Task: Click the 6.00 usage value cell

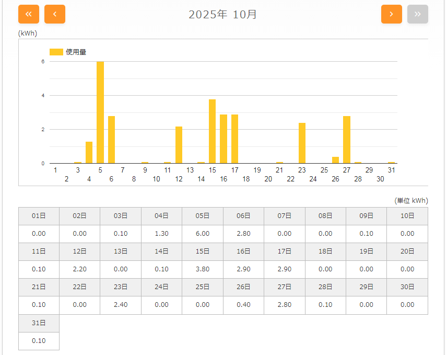Action: point(203,234)
